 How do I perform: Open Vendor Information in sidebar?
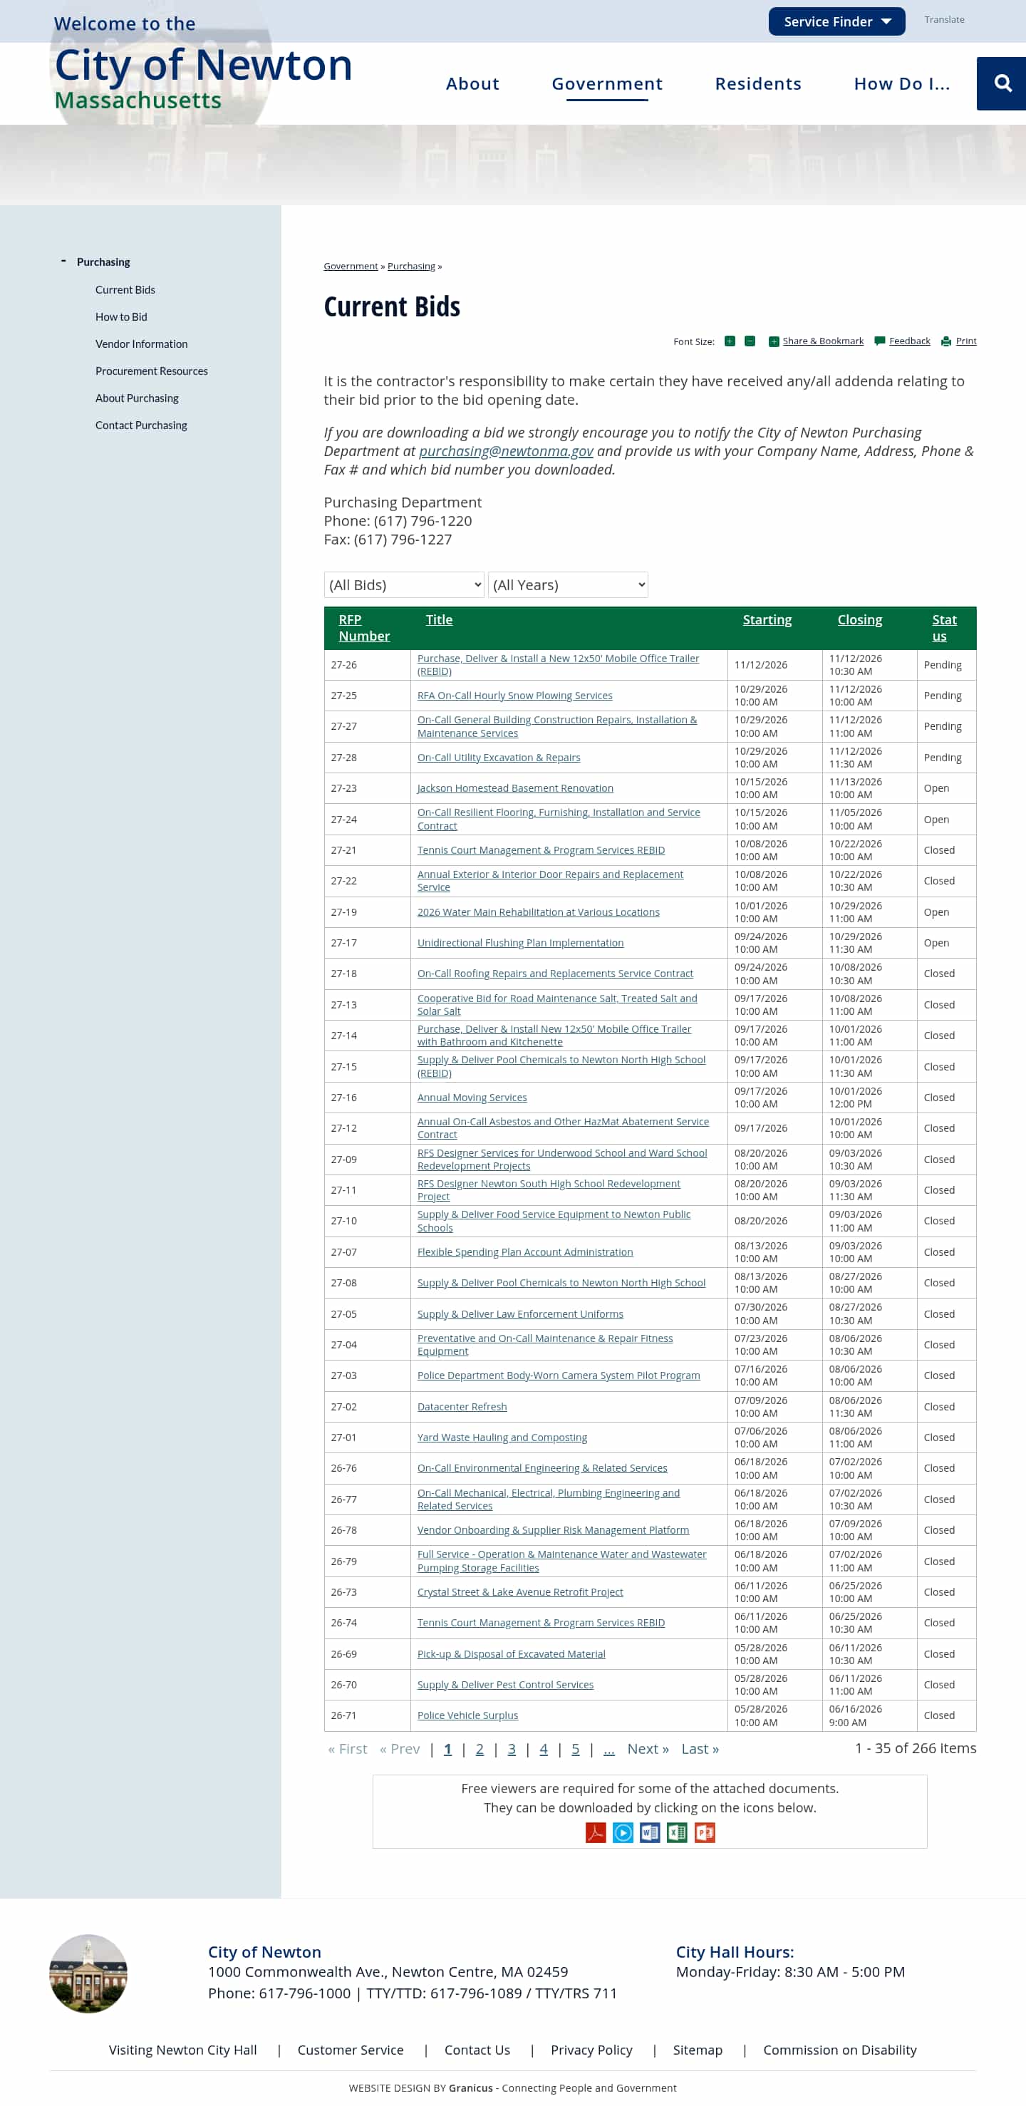point(142,344)
